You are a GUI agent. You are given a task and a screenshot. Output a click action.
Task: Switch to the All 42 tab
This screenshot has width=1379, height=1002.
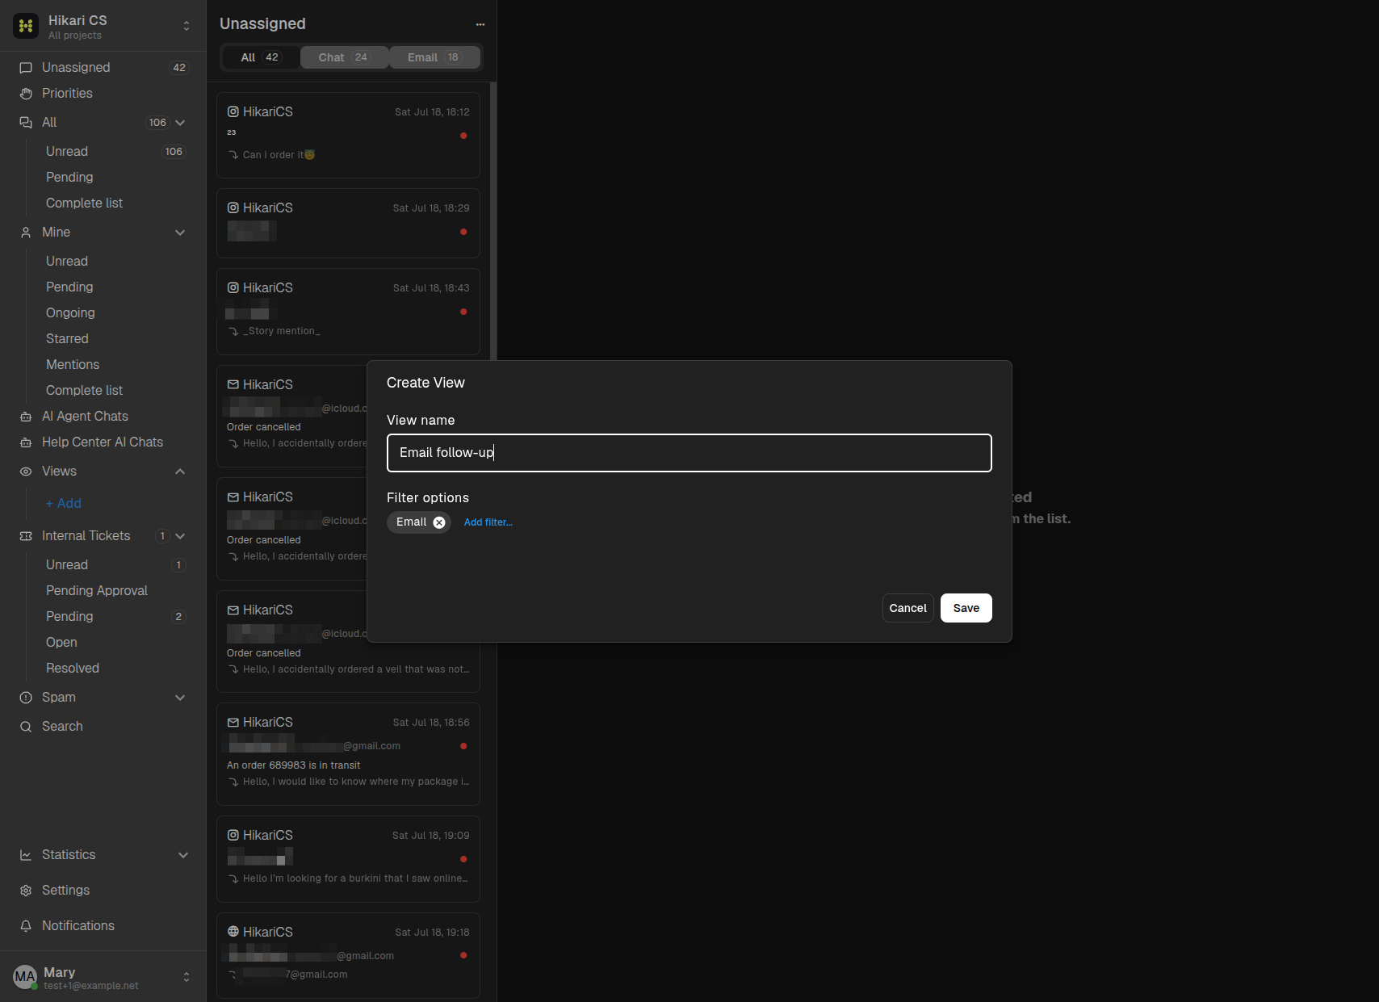261,57
